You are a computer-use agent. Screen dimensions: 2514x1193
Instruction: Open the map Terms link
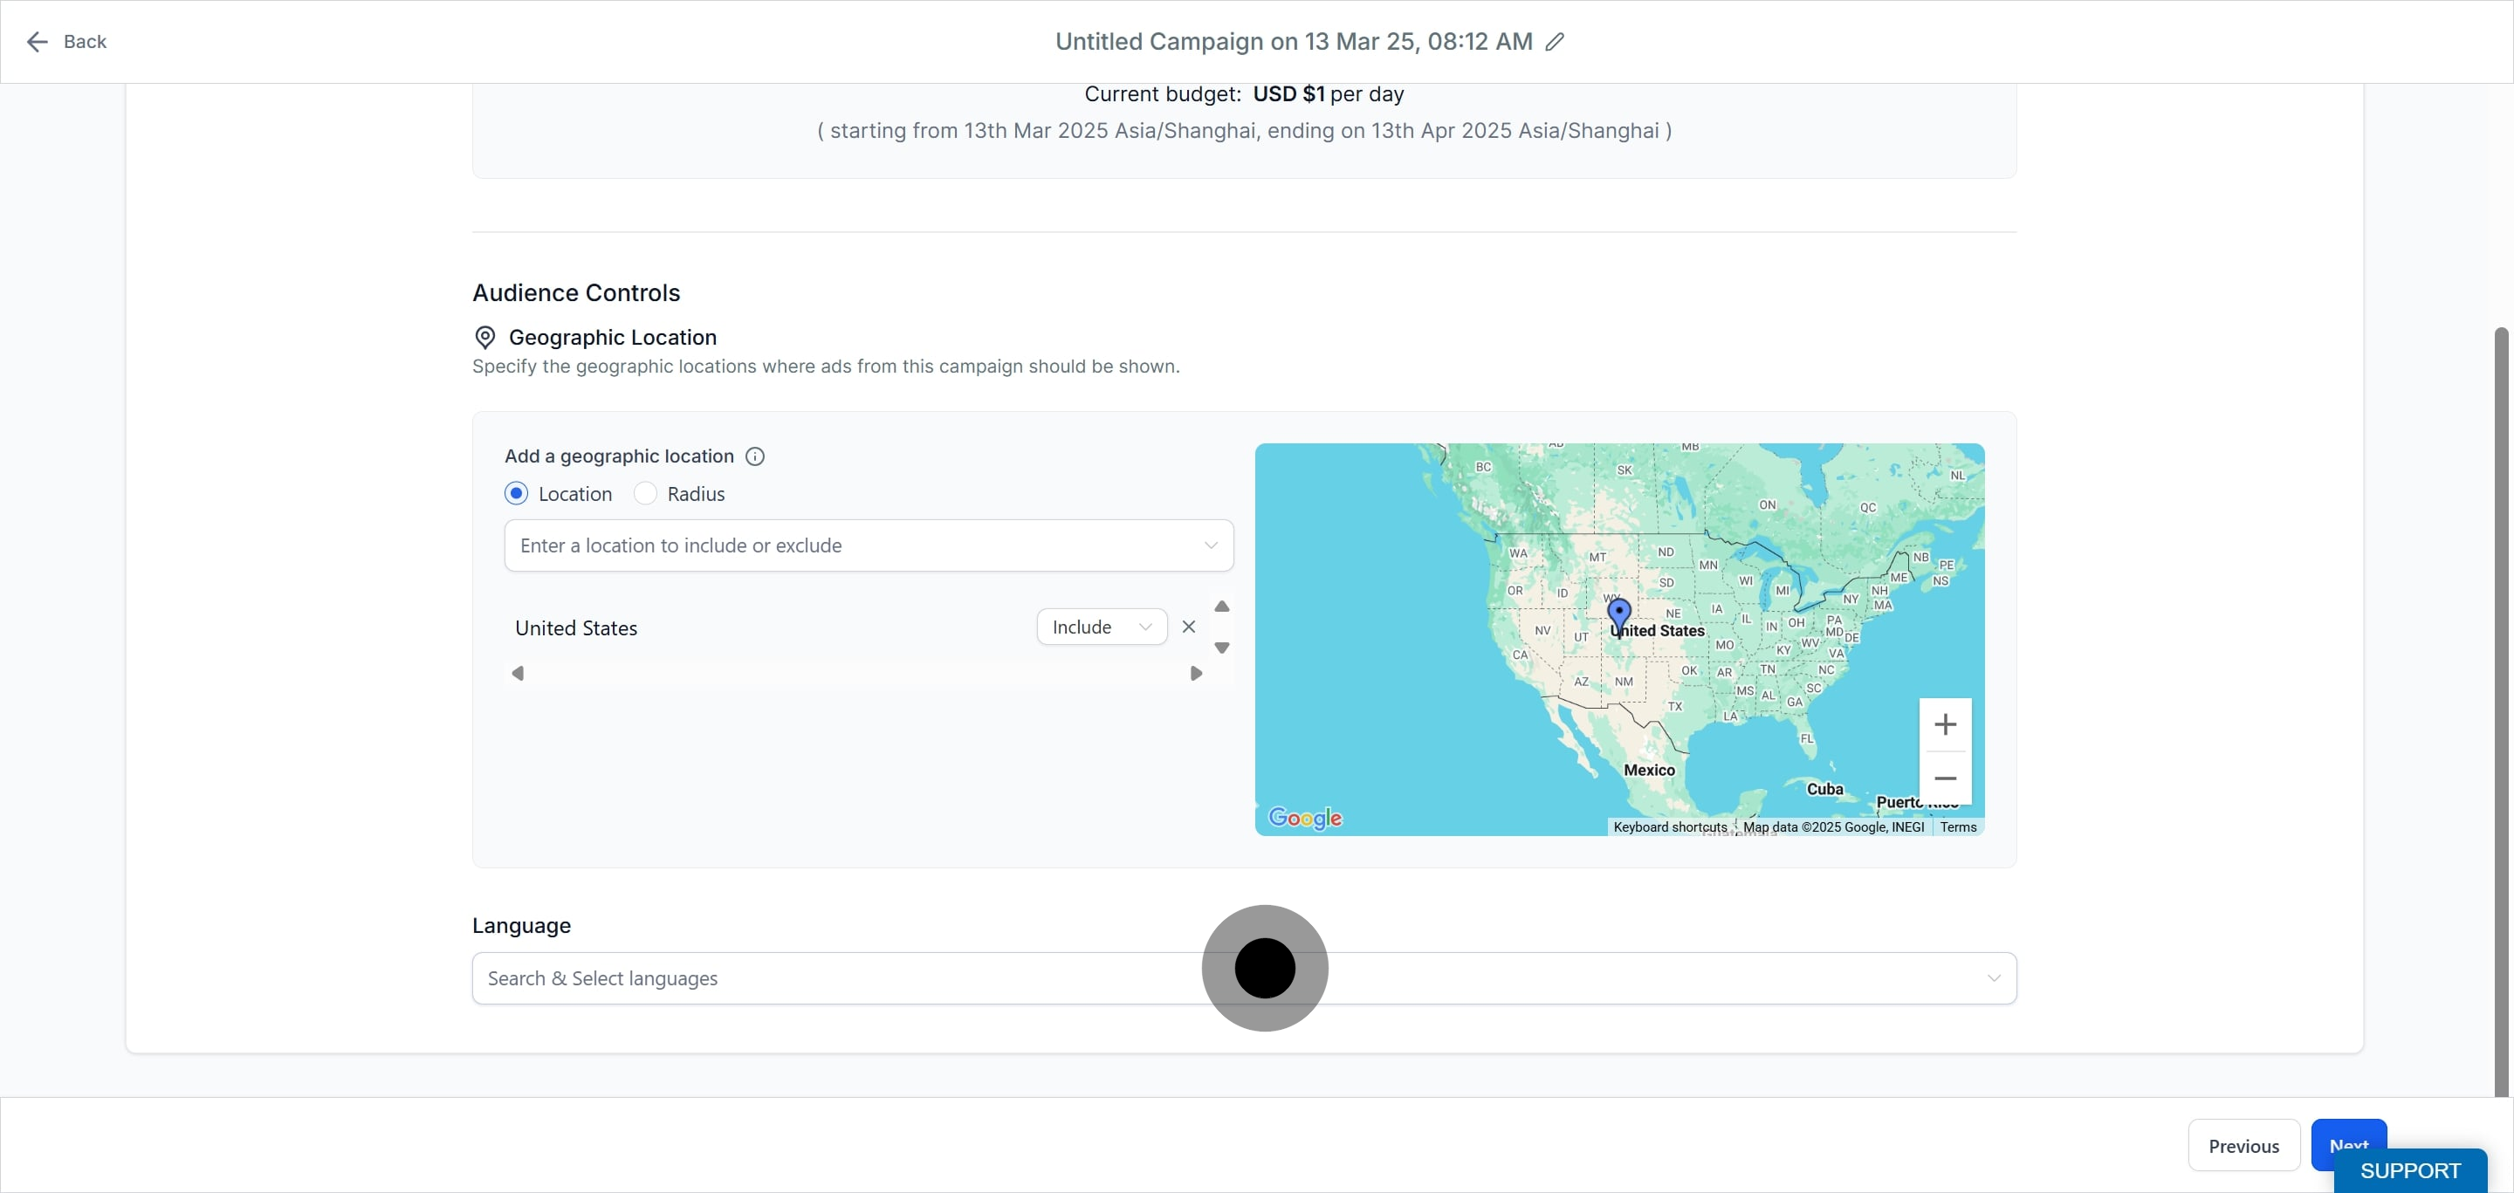click(1957, 827)
